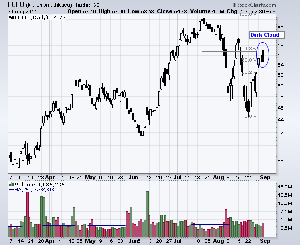Click the 58 price axis label

tap(281, 46)
